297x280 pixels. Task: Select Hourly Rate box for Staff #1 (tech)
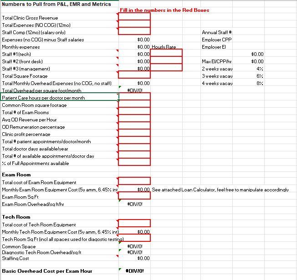[166, 53]
